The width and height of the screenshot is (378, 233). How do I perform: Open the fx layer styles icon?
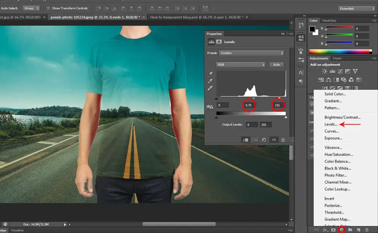[x=325, y=229]
